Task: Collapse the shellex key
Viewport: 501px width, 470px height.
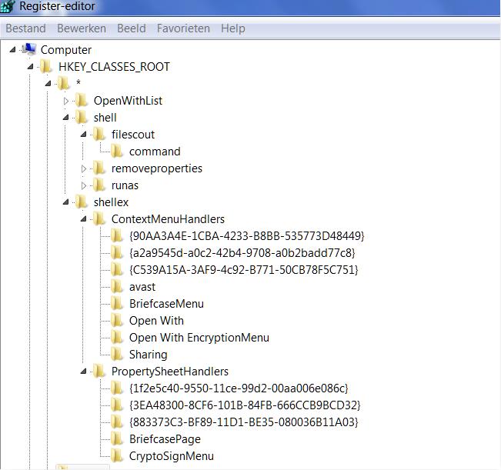Action: click(x=66, y=202)
